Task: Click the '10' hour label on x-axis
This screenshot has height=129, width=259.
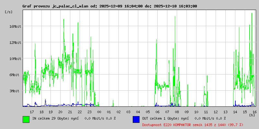Action: [x=196, y=112]
